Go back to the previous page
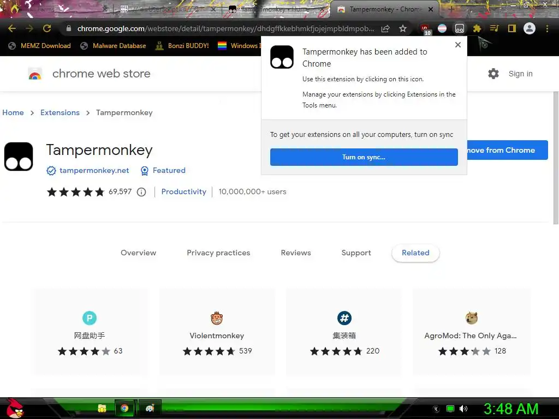This screenshot has width=559, height=419. (x=12, y=28)
